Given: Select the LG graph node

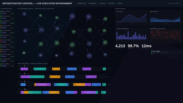Looking at the screenshot, I should point(89,44).
